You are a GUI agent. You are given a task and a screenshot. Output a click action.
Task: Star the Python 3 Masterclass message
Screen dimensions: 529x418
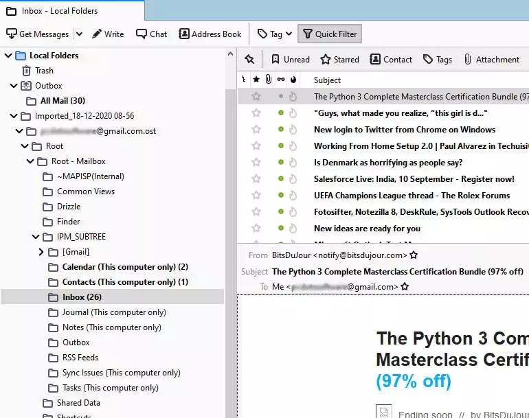tap(256, 96)
